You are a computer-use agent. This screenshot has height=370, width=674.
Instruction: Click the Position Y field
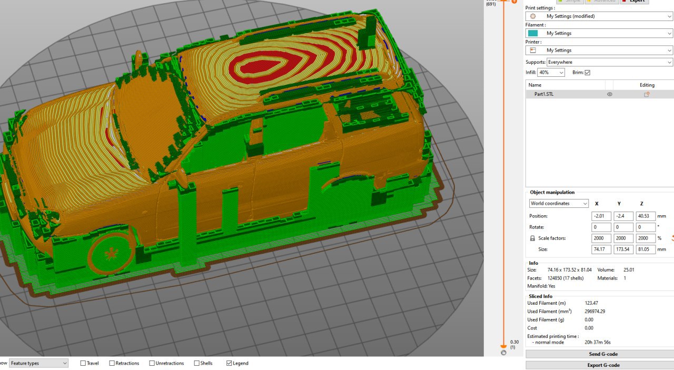coord(623,216)
